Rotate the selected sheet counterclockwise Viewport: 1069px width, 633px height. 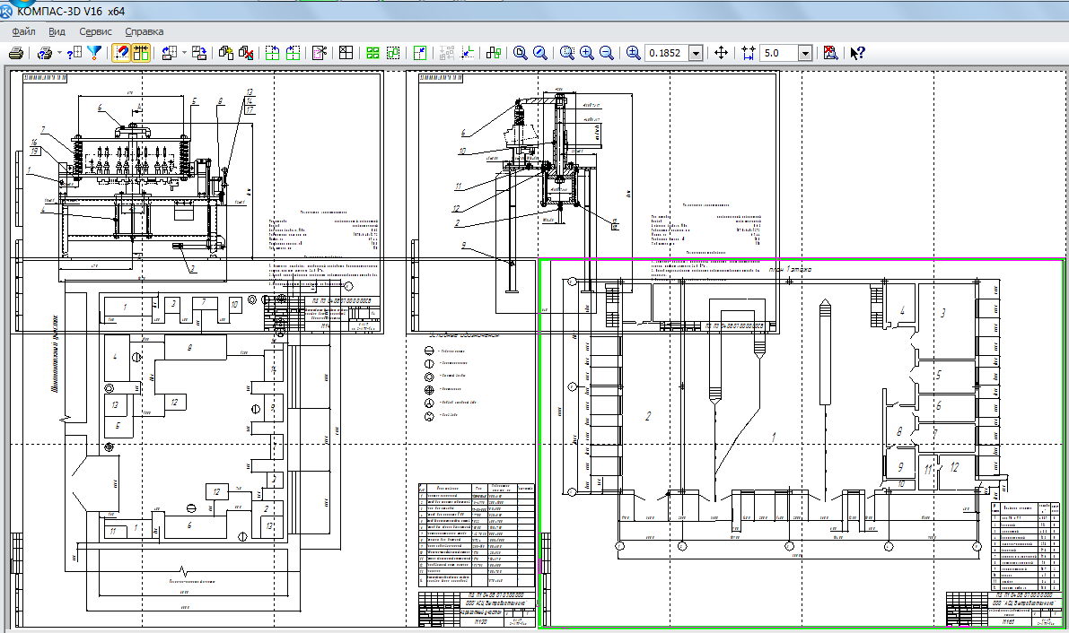click(x=273, y=53)
